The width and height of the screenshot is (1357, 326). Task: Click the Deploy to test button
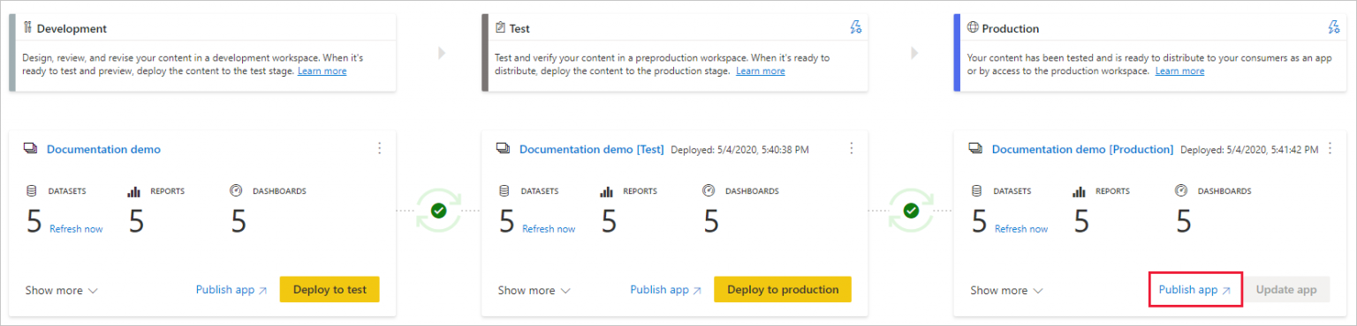(x=330, y=289)
